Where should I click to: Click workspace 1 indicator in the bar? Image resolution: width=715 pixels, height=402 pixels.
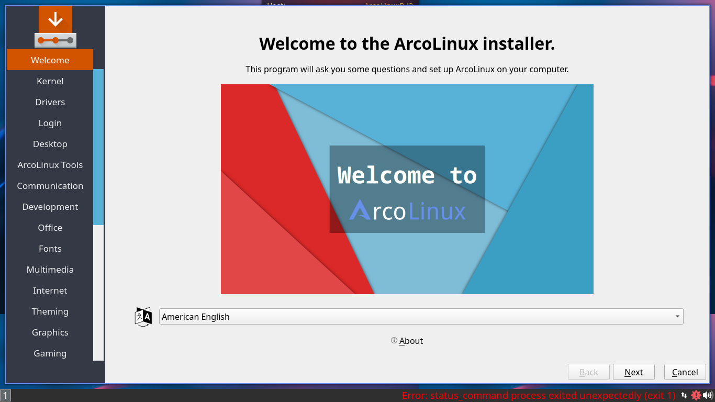coord(6,396)
